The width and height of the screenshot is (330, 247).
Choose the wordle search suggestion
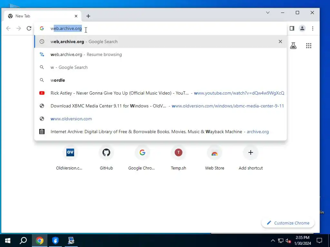tap(160, 80)
